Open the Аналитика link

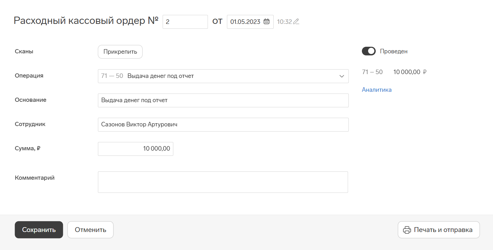point(377,90)
